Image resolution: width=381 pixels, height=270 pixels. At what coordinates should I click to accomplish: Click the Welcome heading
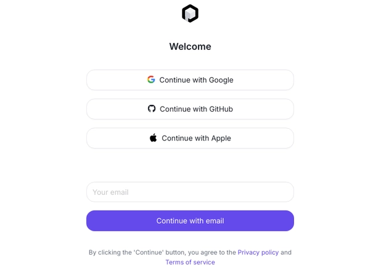pyautogui.click(x=190, y=46)
